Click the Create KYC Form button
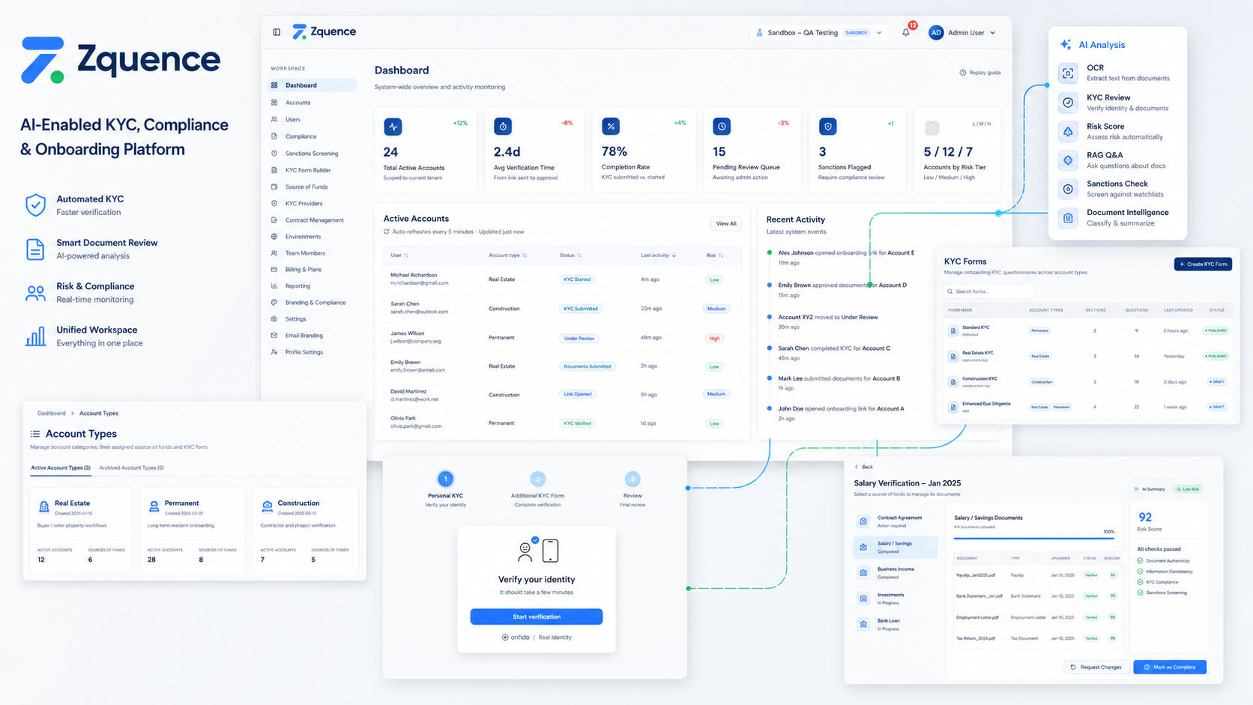This screenshot has width=1253, height=705. [x=1203, y=264]
